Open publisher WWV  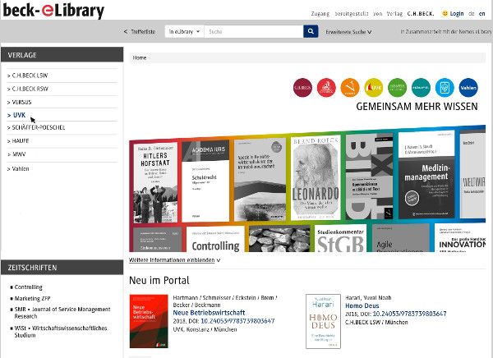click(19, 154)
